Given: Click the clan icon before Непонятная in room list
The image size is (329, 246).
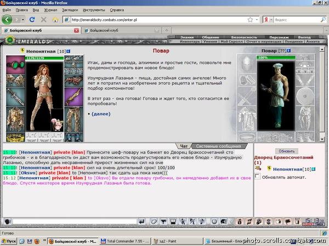Looking at the screenshot, I should [x=269, y=168].
